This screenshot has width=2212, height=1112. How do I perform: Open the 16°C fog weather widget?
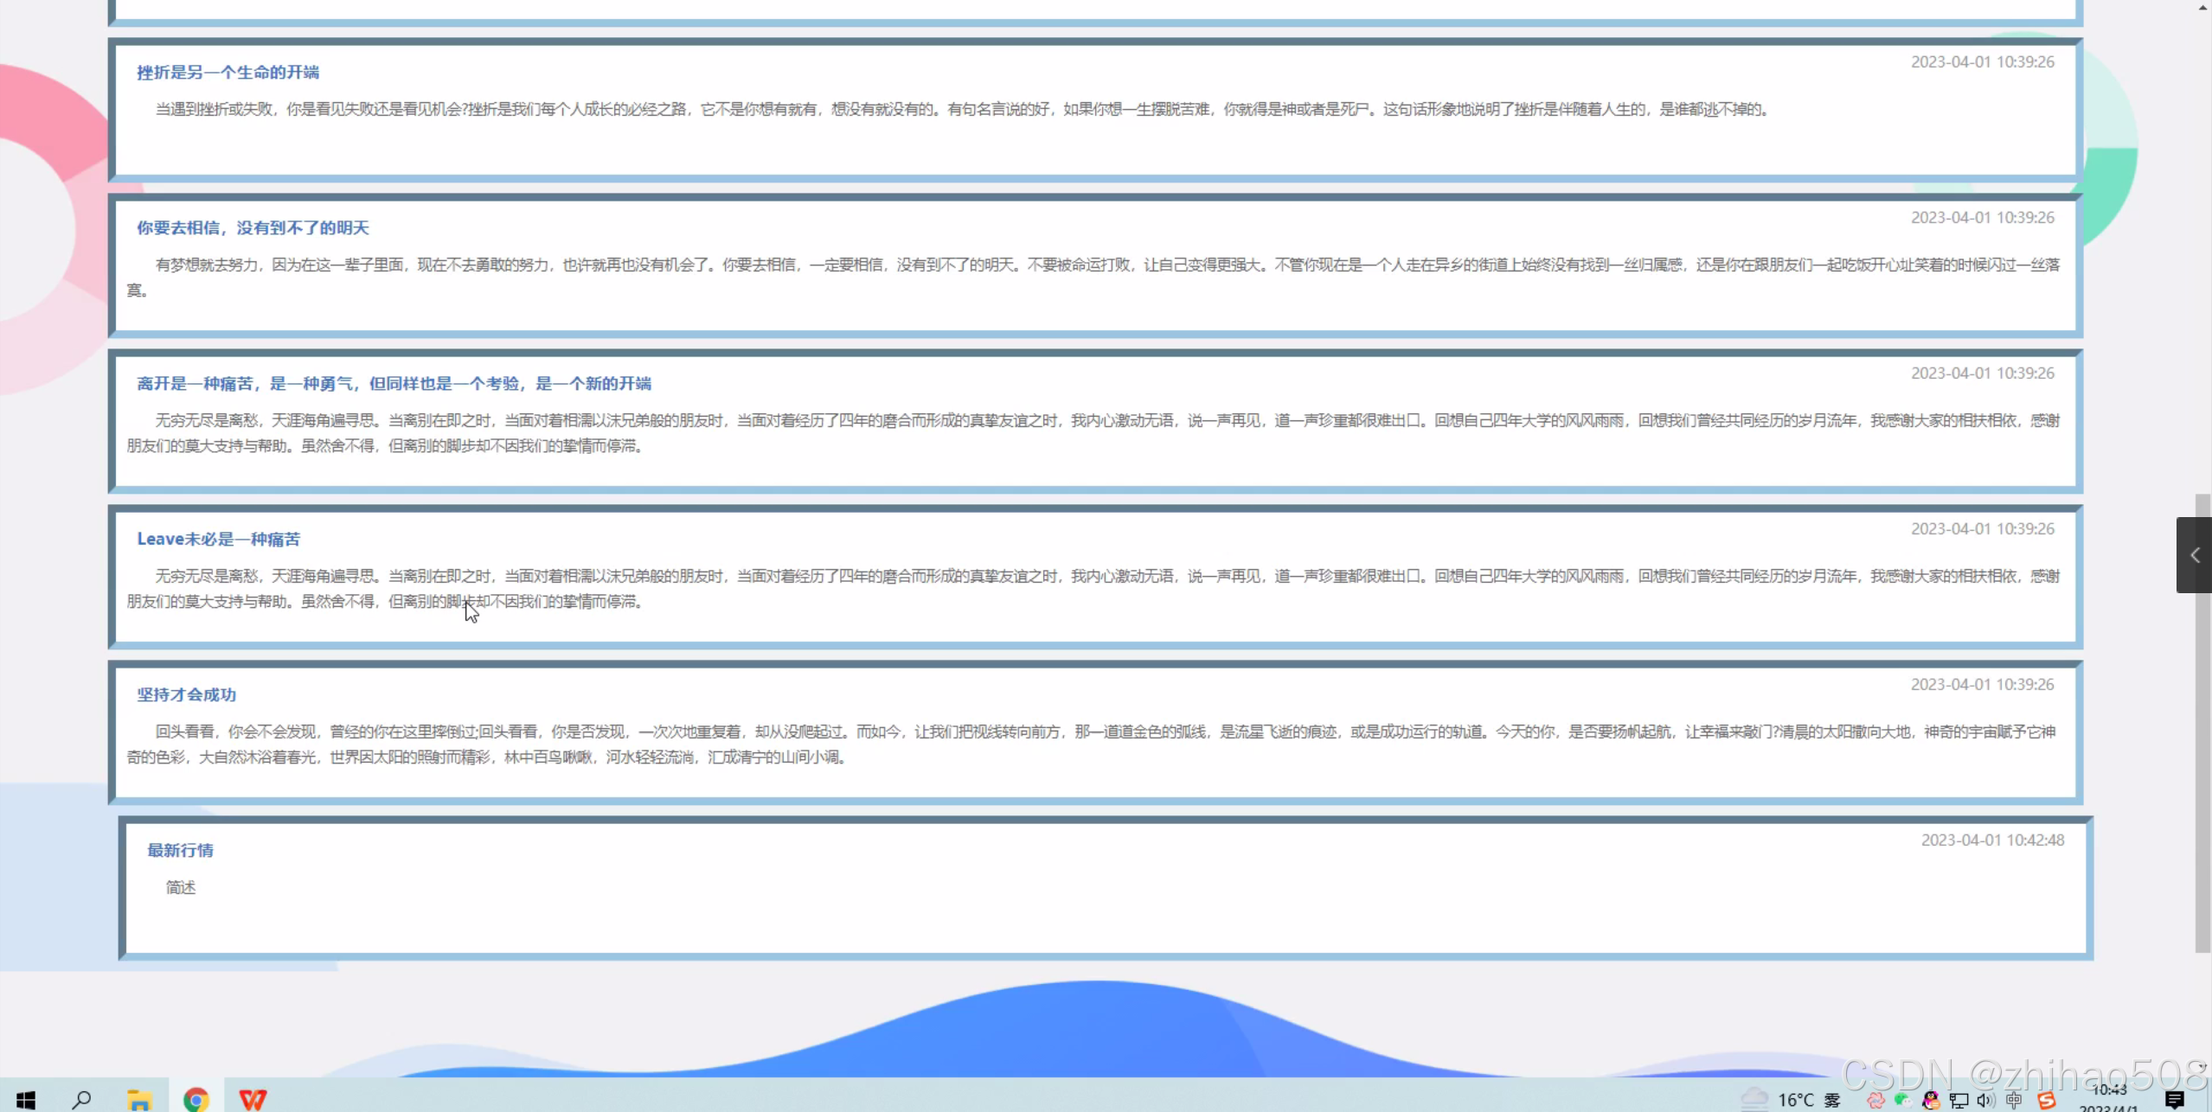tap(1795, 1100)
